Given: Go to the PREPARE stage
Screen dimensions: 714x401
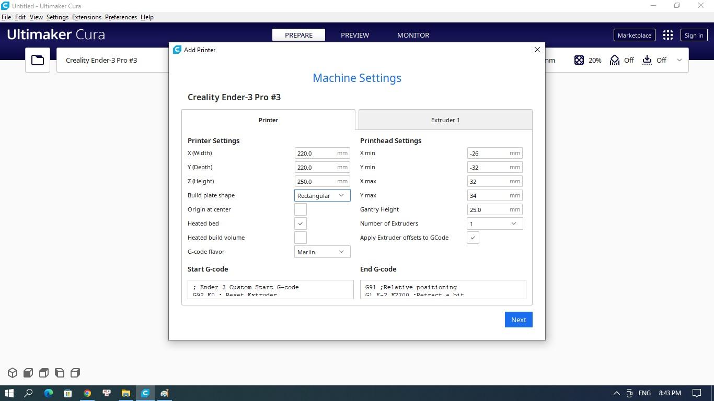Looking at the screenshot, I should tap(298, 35).
